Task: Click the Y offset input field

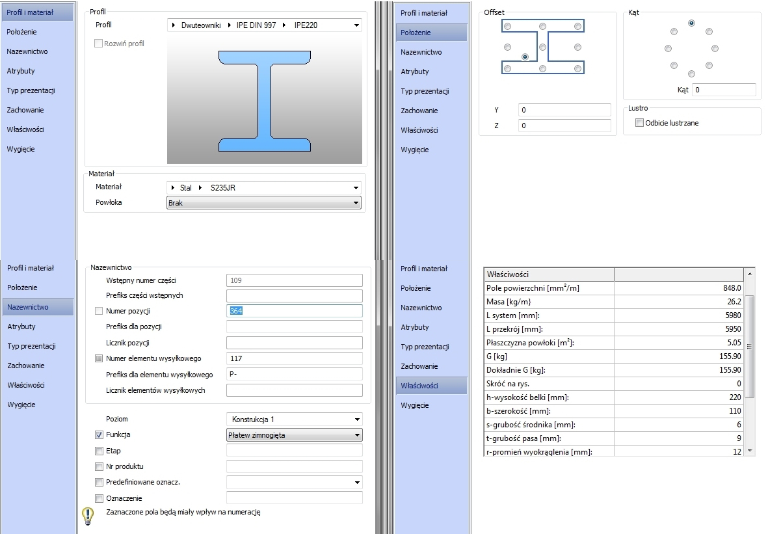Action: (564, 110)
